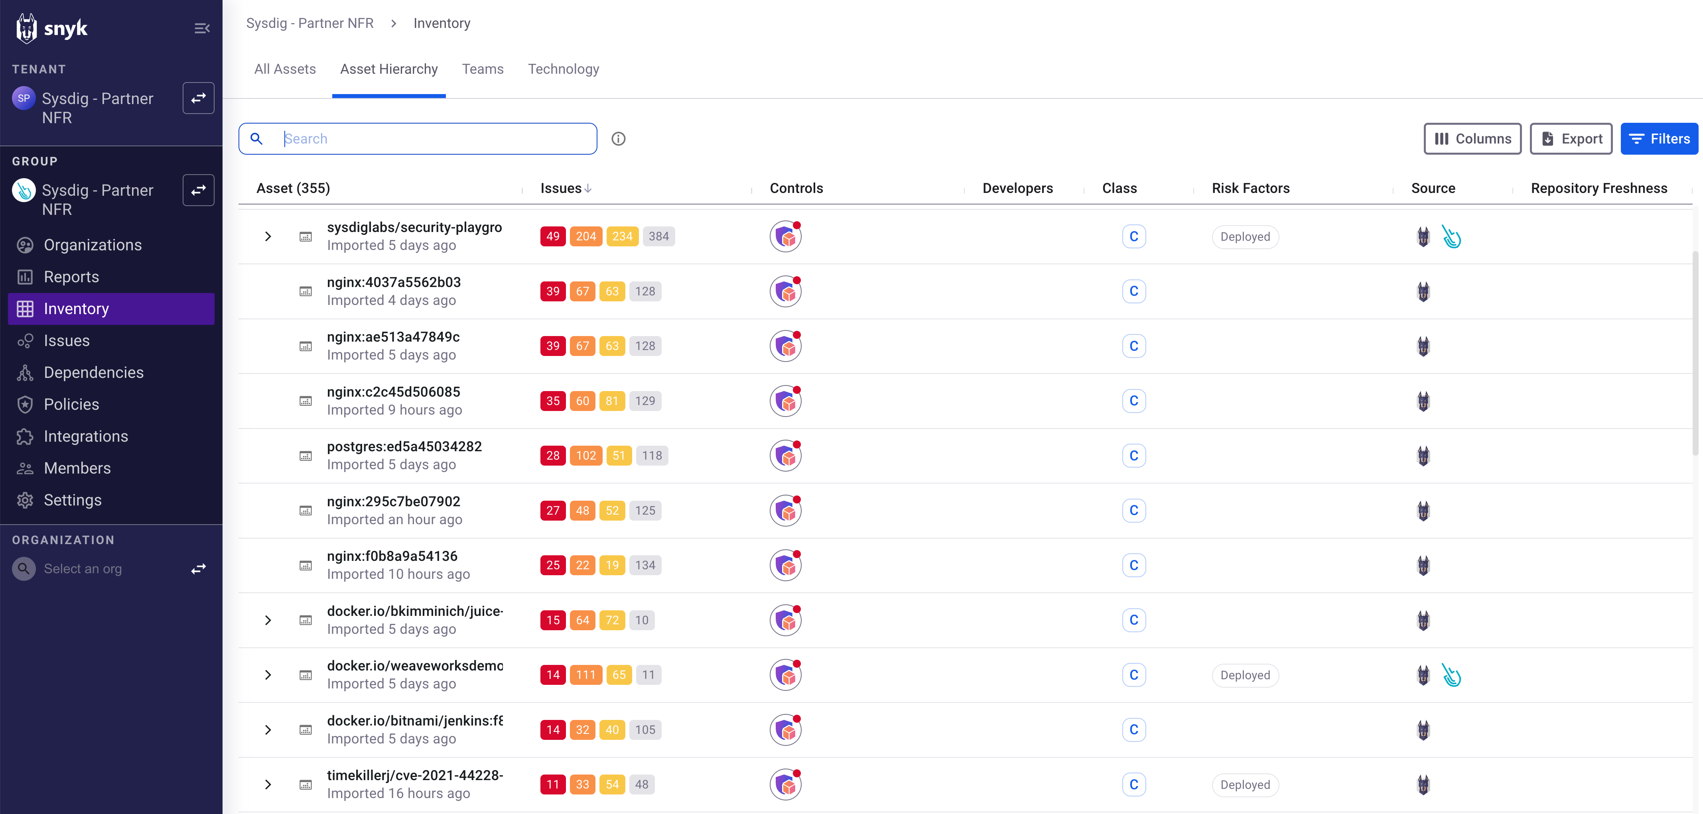Screen dimensions: 1703x814
Task: Click the vertical scrollbar of the asset table
Action: 1696,354
